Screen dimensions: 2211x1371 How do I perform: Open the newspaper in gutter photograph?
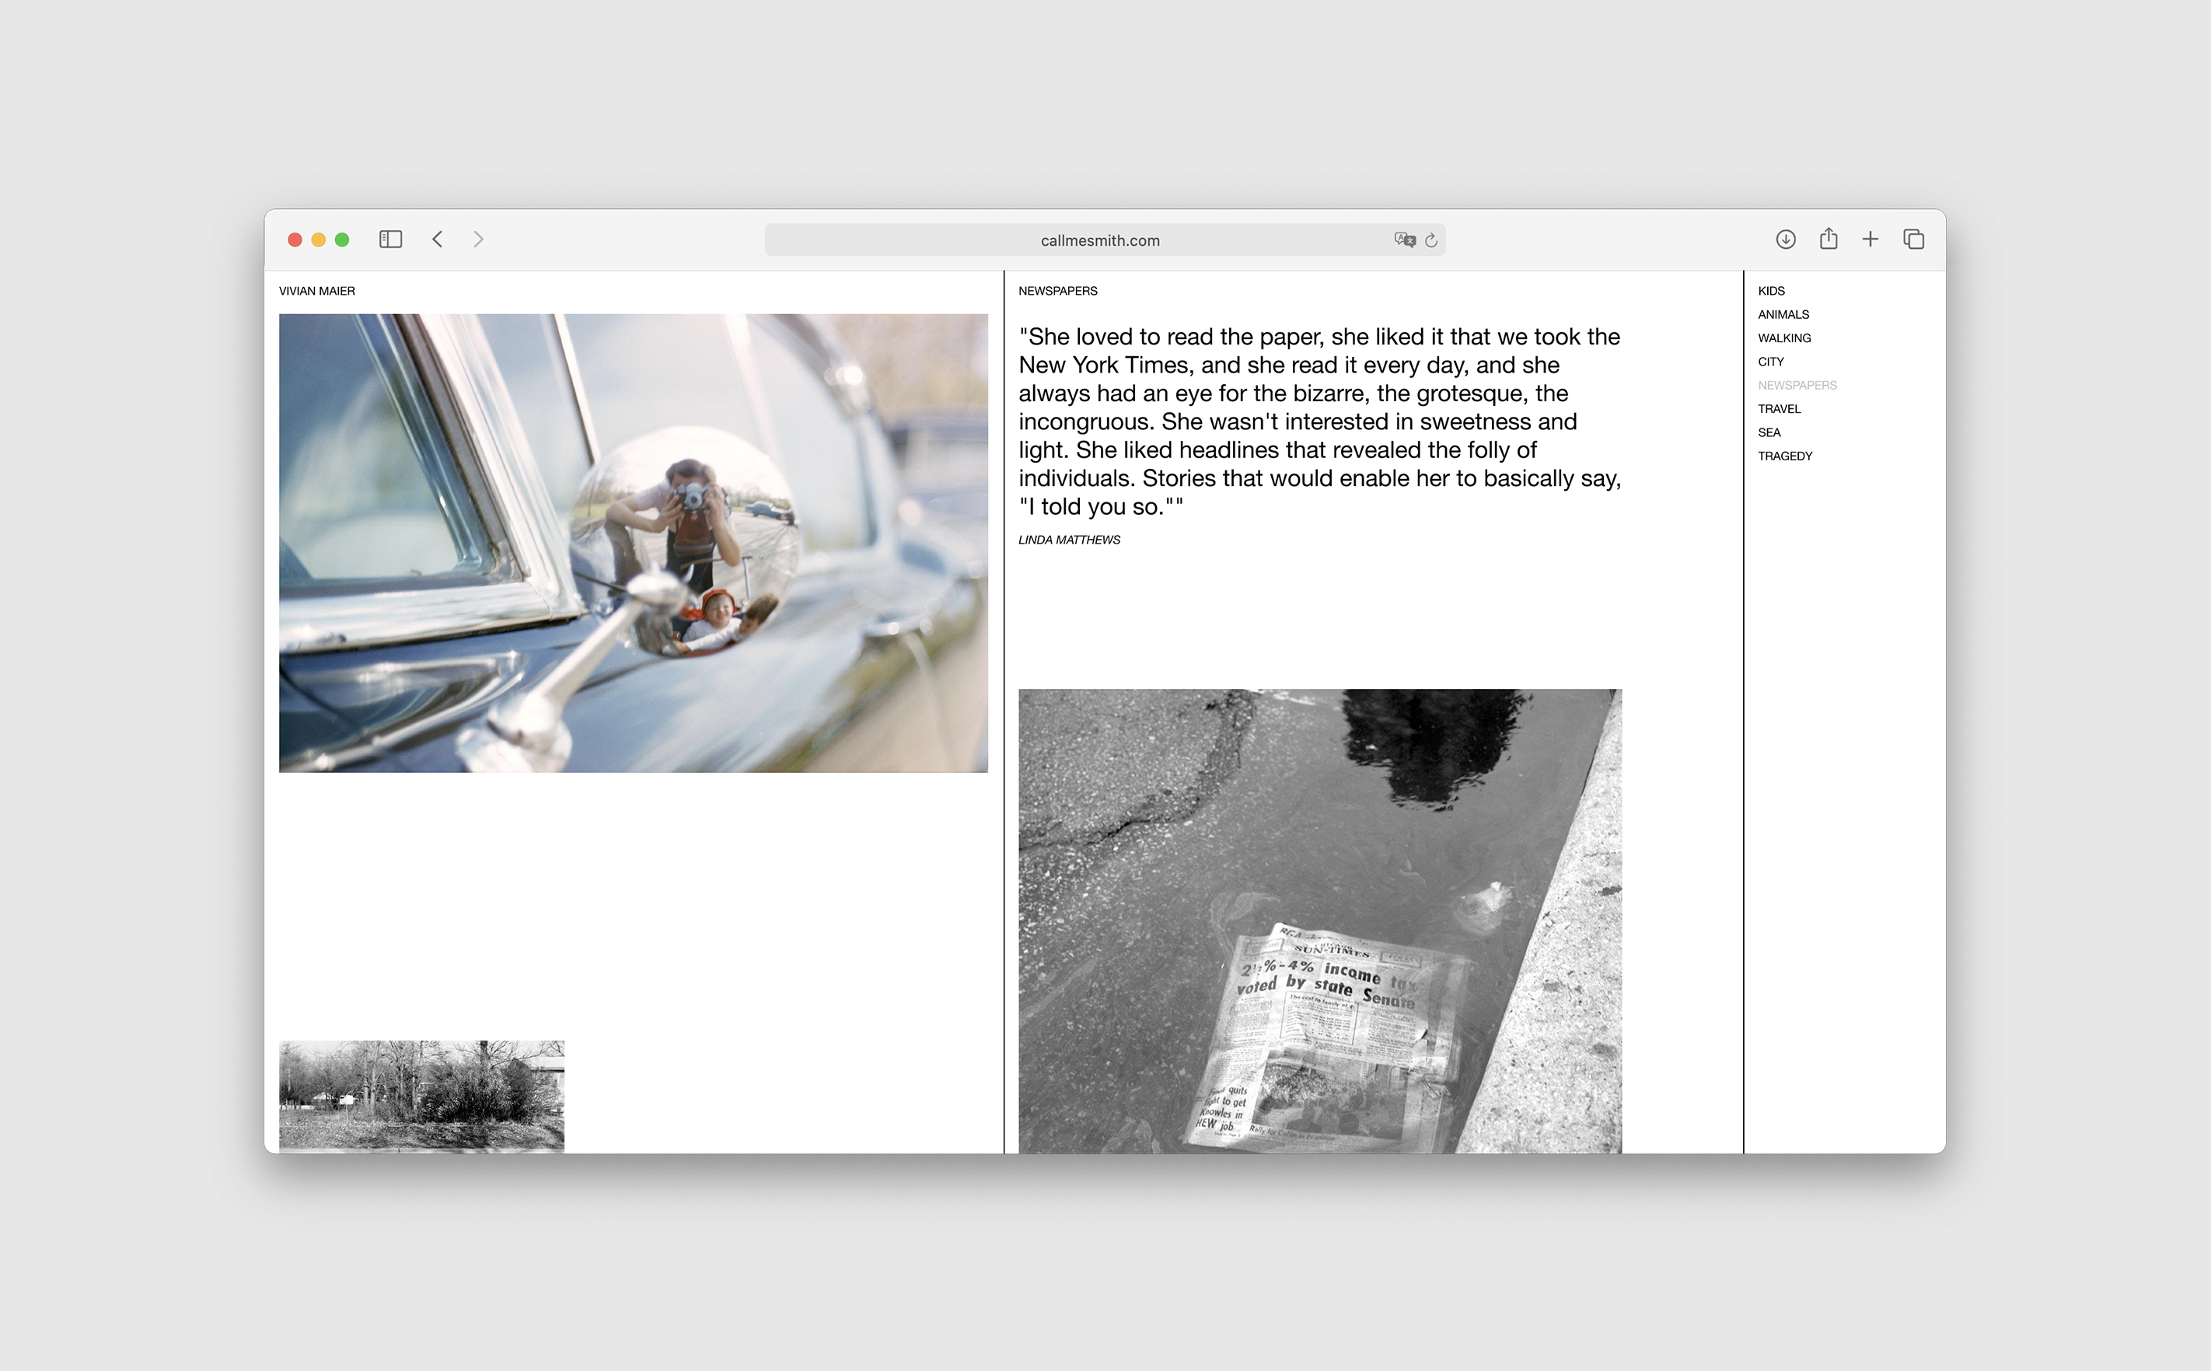tap(1319, 920)
